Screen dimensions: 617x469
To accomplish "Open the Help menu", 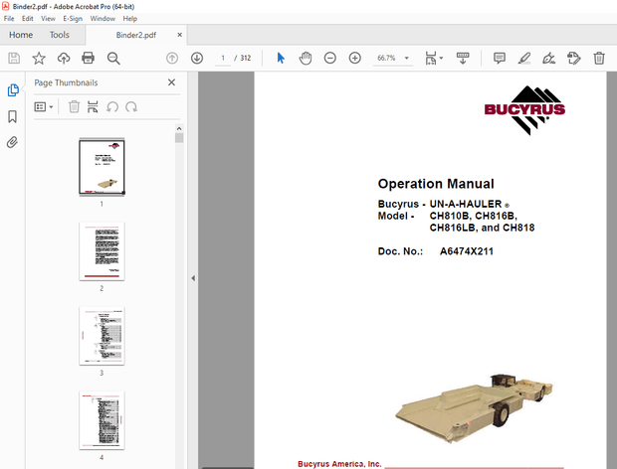I will 129,19.
